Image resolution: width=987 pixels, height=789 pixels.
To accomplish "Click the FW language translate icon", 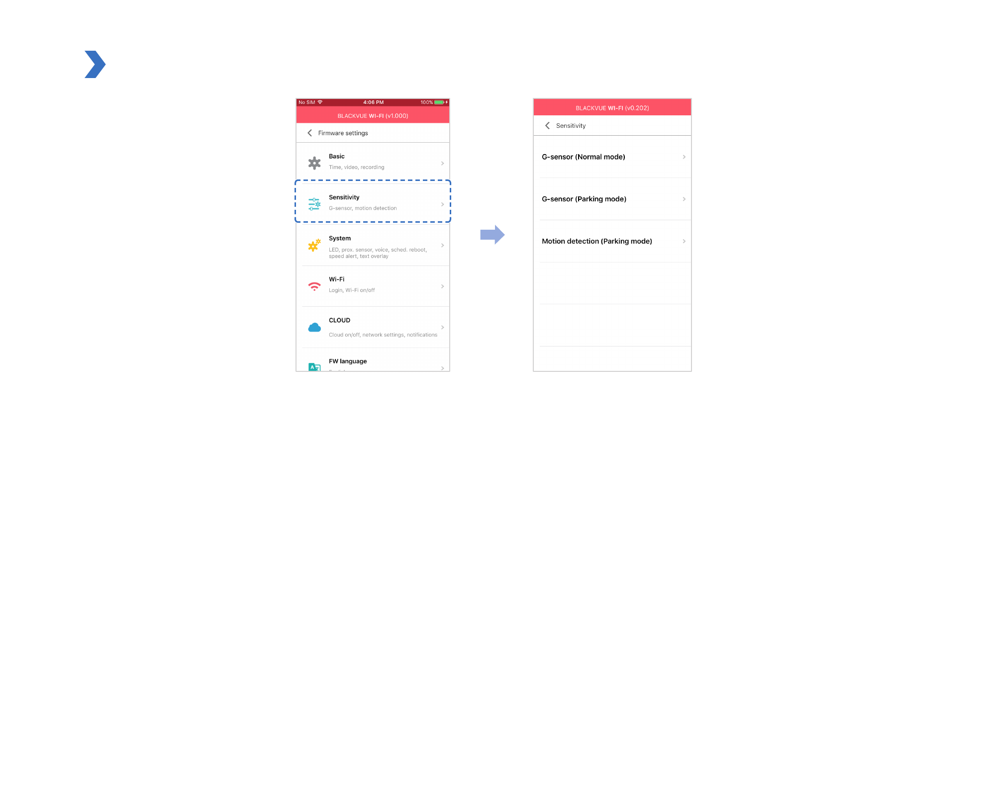I will [314, 367].
